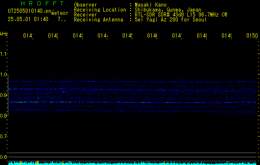Click the word meteor under the filename
Viewport: 260px width, 165px height.
(x=60, y=13)
